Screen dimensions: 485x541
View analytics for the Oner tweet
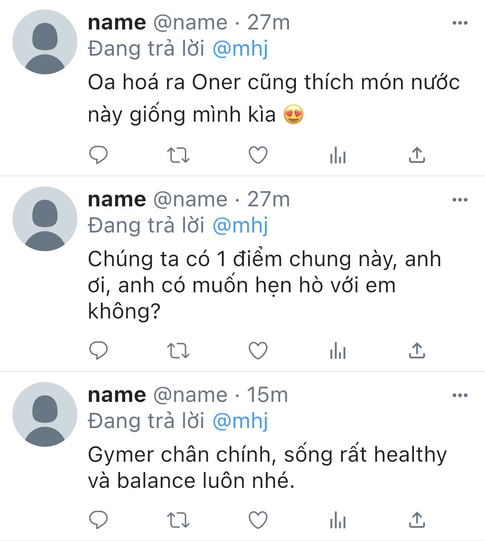[x=337, y=156]
